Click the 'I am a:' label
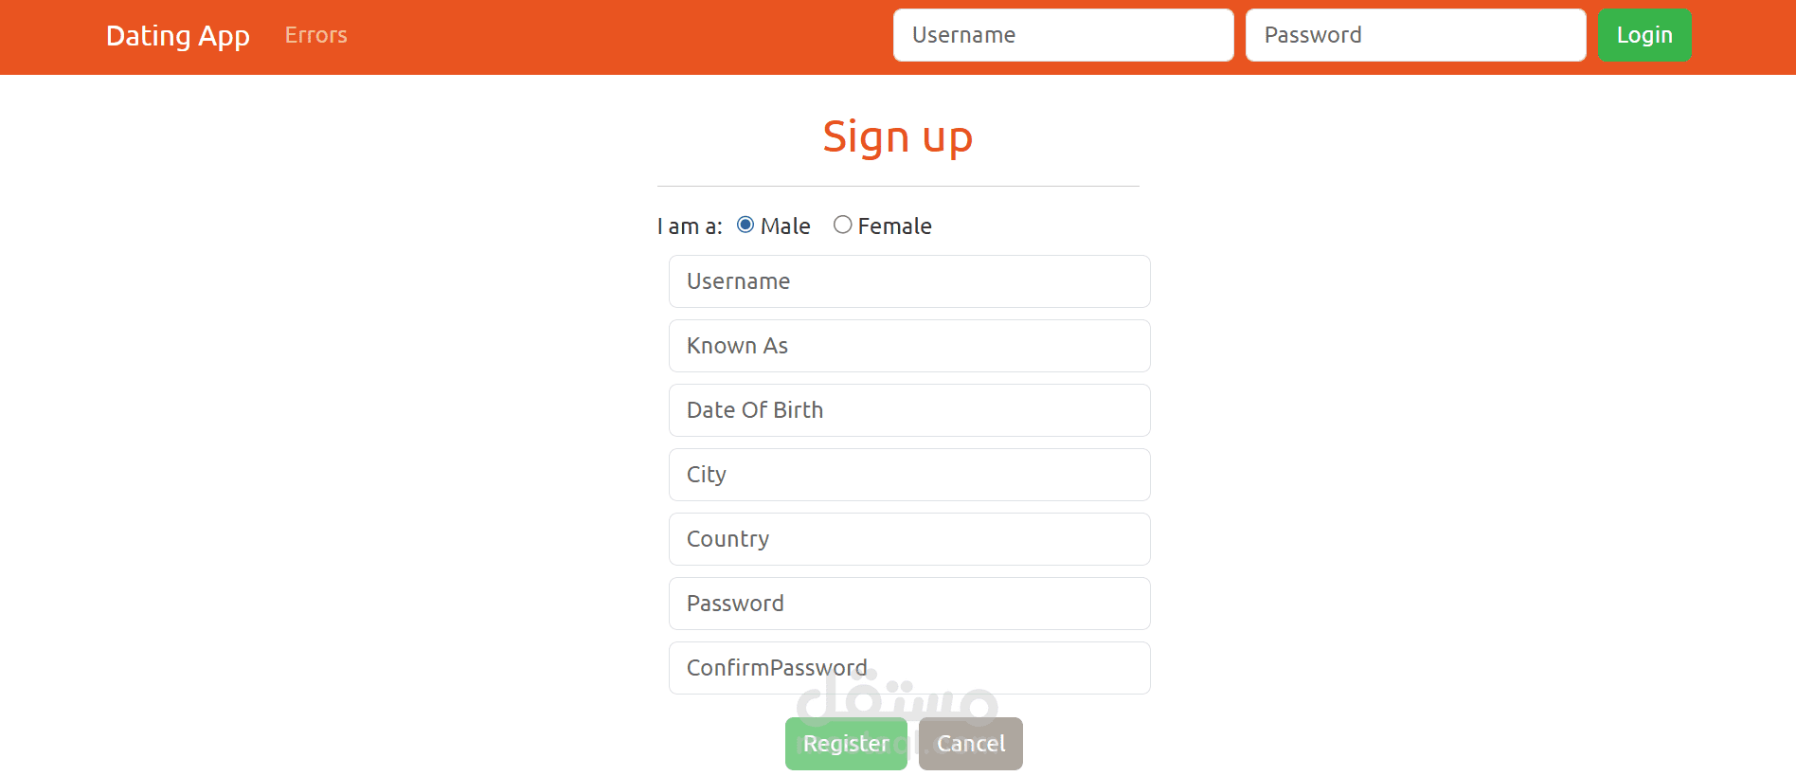The width and height of the screenshot is (1796, 776). pyautogui.click(x=690, y=226)
